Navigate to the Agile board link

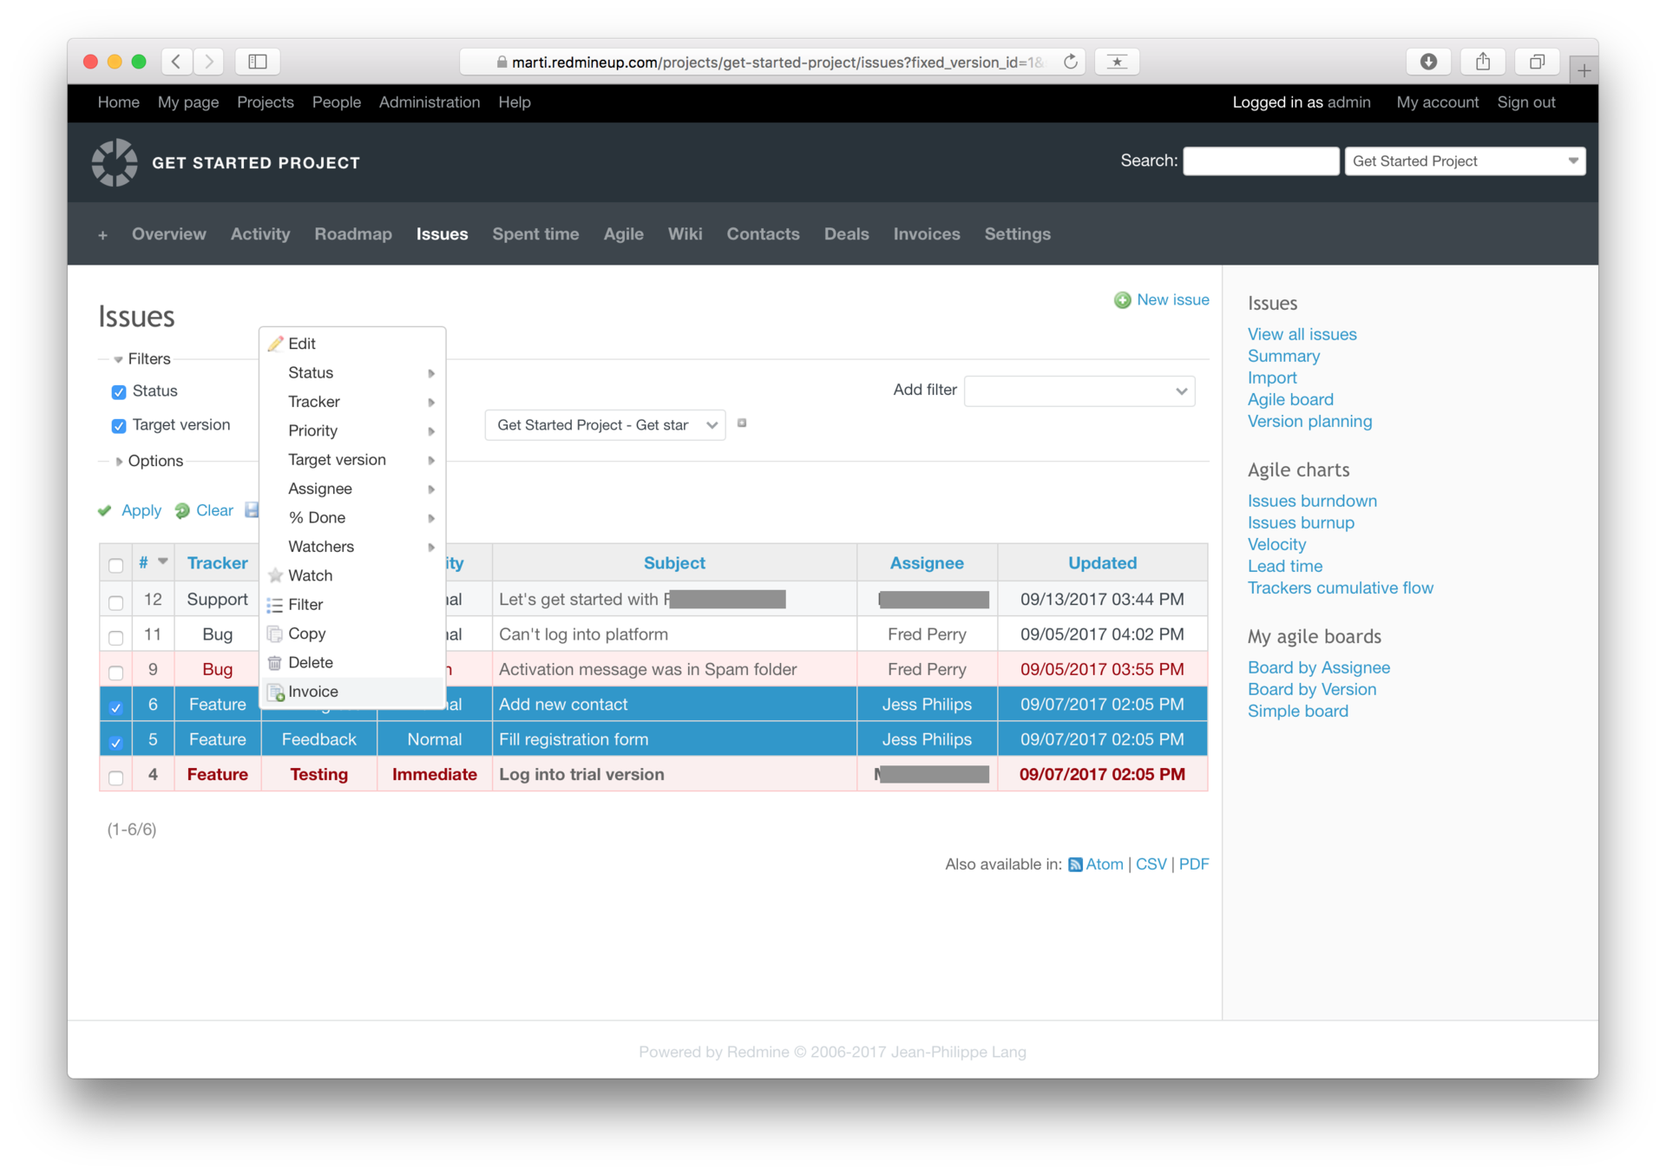pos(1289,399)
